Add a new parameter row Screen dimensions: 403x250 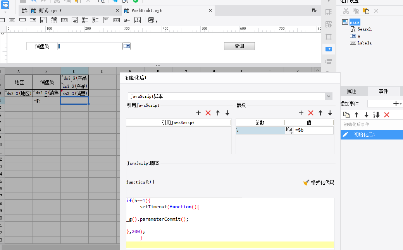(x=301, y=113)
